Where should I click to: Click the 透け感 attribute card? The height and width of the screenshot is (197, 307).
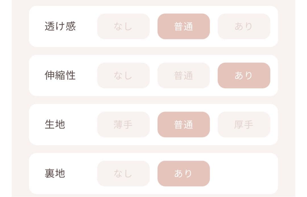(153, 26)
